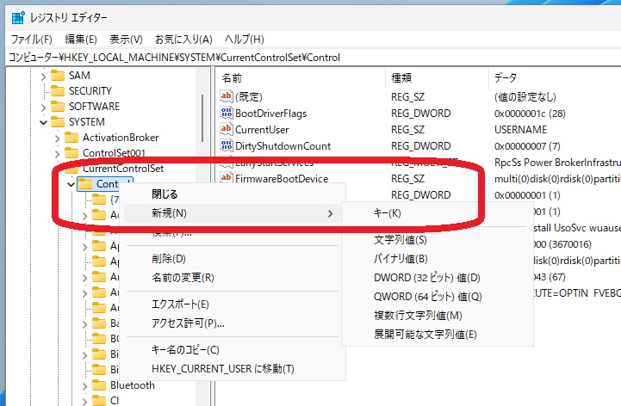Collapse the SYSTEM key

tap(44, 122)
